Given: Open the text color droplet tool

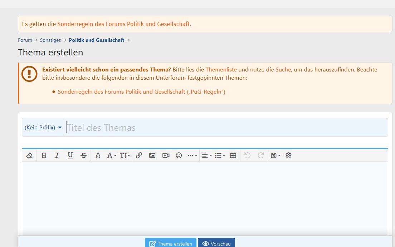Looking at the screenshot, I should [98, 155].
